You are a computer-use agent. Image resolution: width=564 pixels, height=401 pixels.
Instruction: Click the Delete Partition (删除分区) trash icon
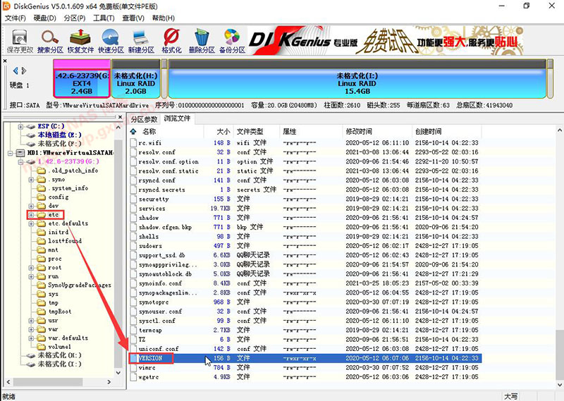coord(202,41)
